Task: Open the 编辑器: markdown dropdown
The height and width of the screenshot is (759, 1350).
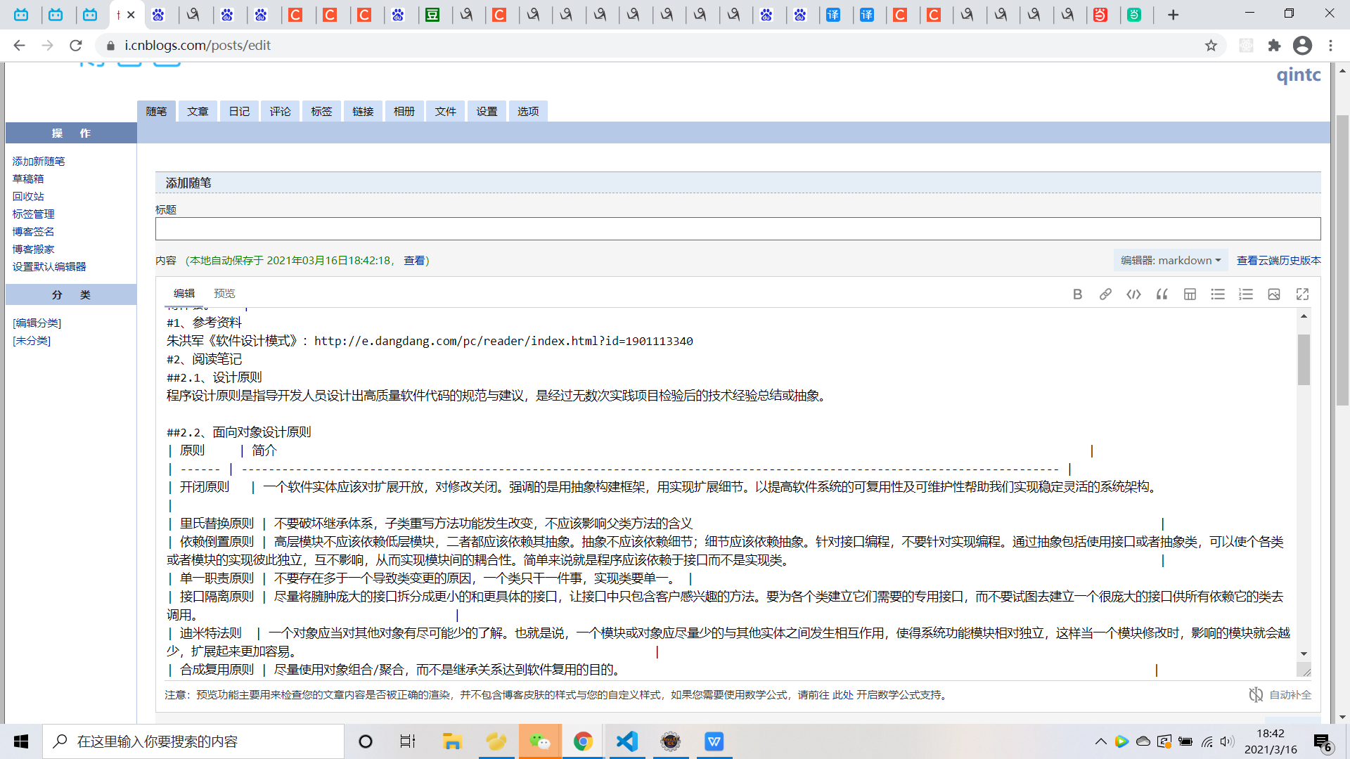Action: (1170, 260)
